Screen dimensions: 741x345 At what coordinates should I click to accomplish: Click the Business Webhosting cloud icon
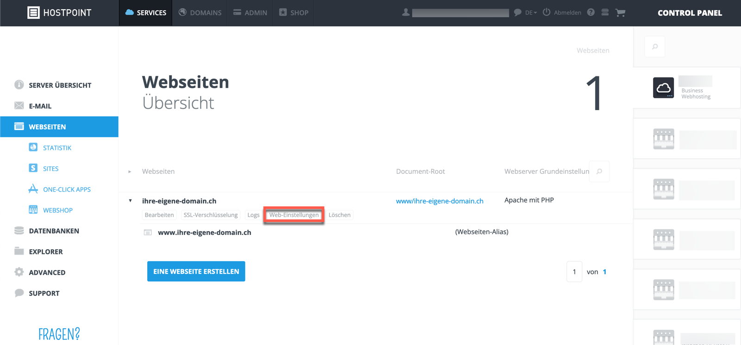(x=663, y=88)
